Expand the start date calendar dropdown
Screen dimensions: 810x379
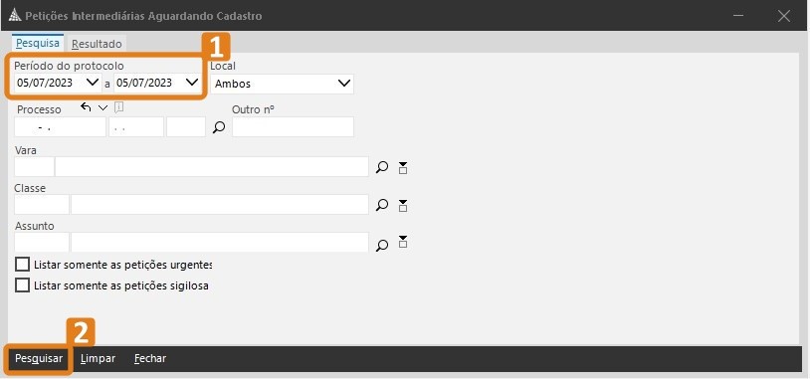tap(93, 83)
